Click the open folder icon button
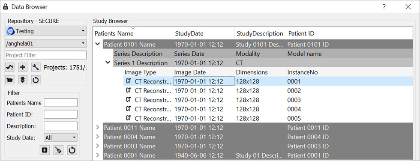 point(10,80)
